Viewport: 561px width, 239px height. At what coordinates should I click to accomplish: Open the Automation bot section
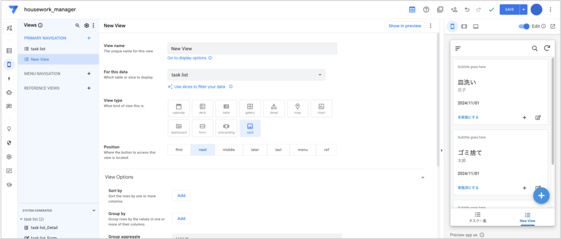(9, 92)
